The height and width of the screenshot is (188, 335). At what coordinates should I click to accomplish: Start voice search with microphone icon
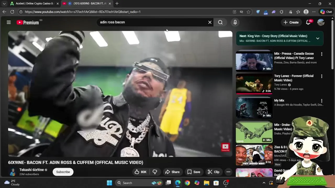click(235, 22)
